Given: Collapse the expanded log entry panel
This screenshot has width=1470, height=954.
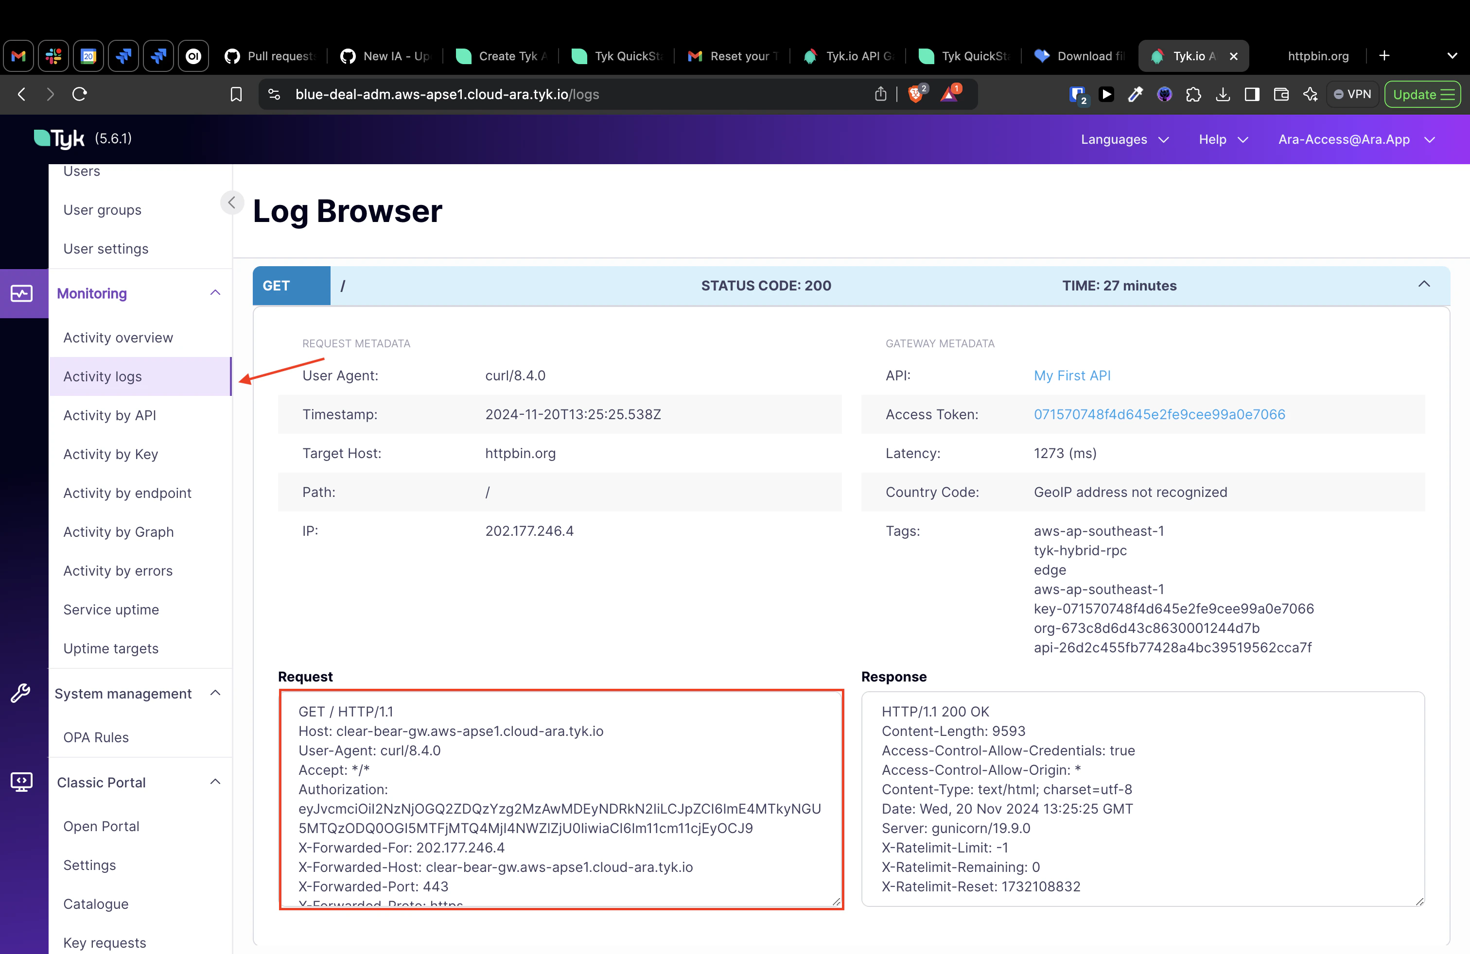Looking at the screenshot, I should coord(1424,285).
